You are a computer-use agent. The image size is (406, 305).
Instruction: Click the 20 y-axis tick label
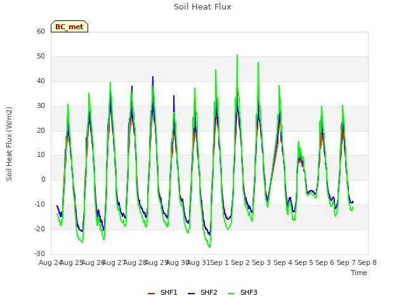tap(41, 131)
